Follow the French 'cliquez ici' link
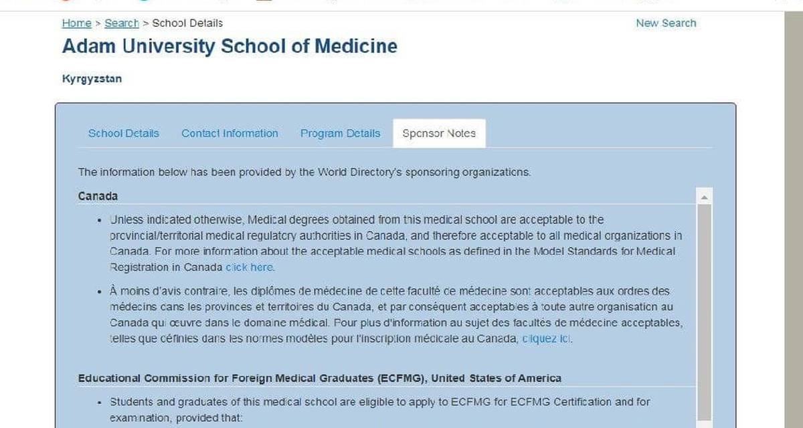Image resolution: width=803 pixels, height=428 pixels. click(547, 339)
